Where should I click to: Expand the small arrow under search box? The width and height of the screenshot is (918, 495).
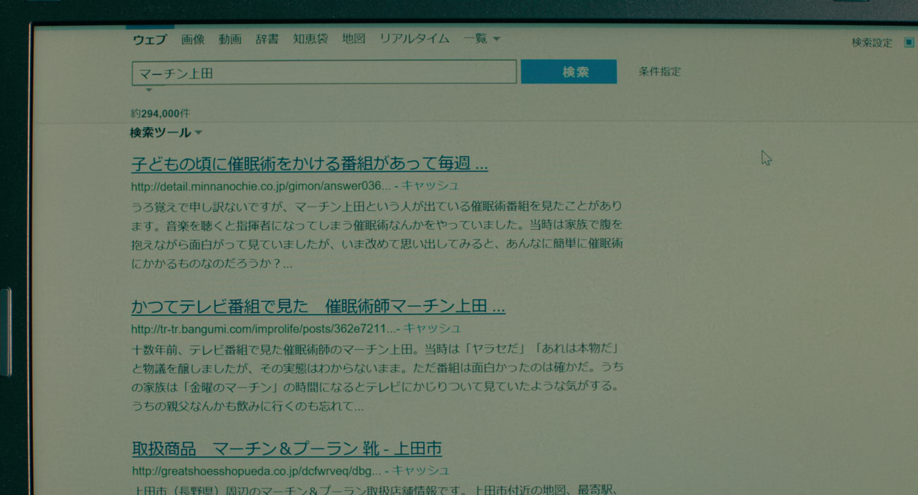(x=149, y=89)
